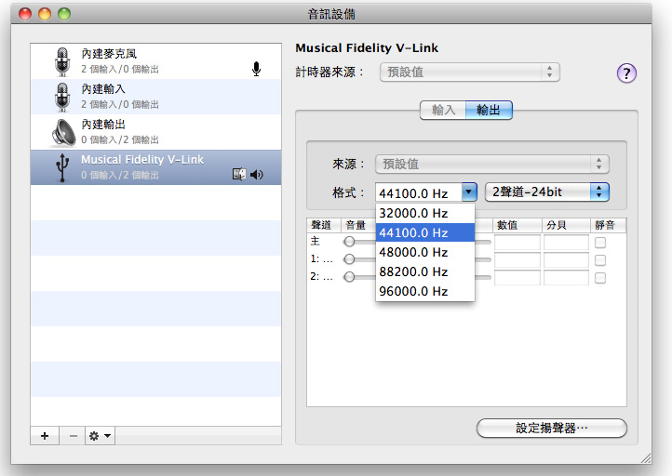
Task: Open the 來源 source dropdown
Action: coord(492,164)
